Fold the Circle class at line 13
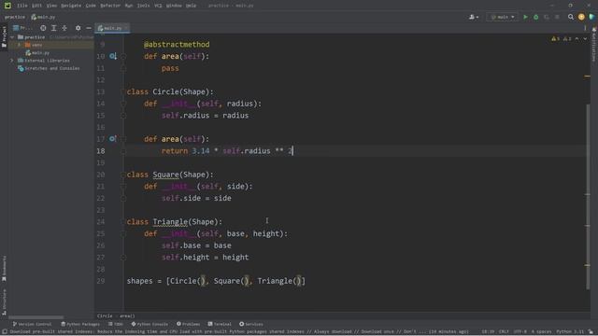This screenshot has height=336, width=598. tap(123, 91)
